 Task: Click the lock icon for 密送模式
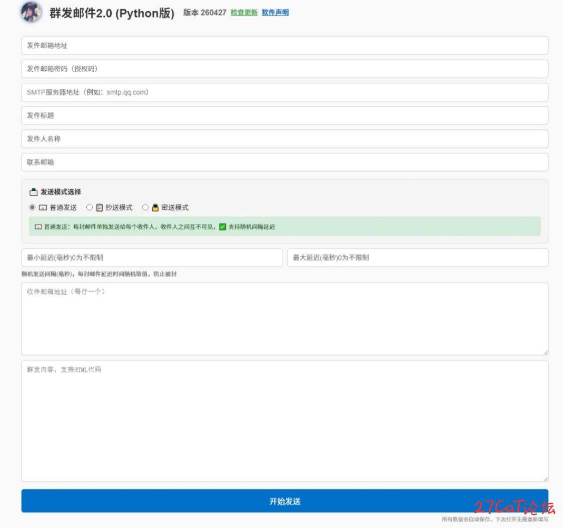click(x=155, y=207)
